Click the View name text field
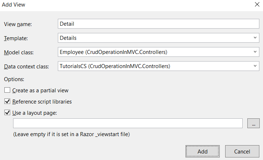The width and height of the screenshot is (263, 160). 159,24
